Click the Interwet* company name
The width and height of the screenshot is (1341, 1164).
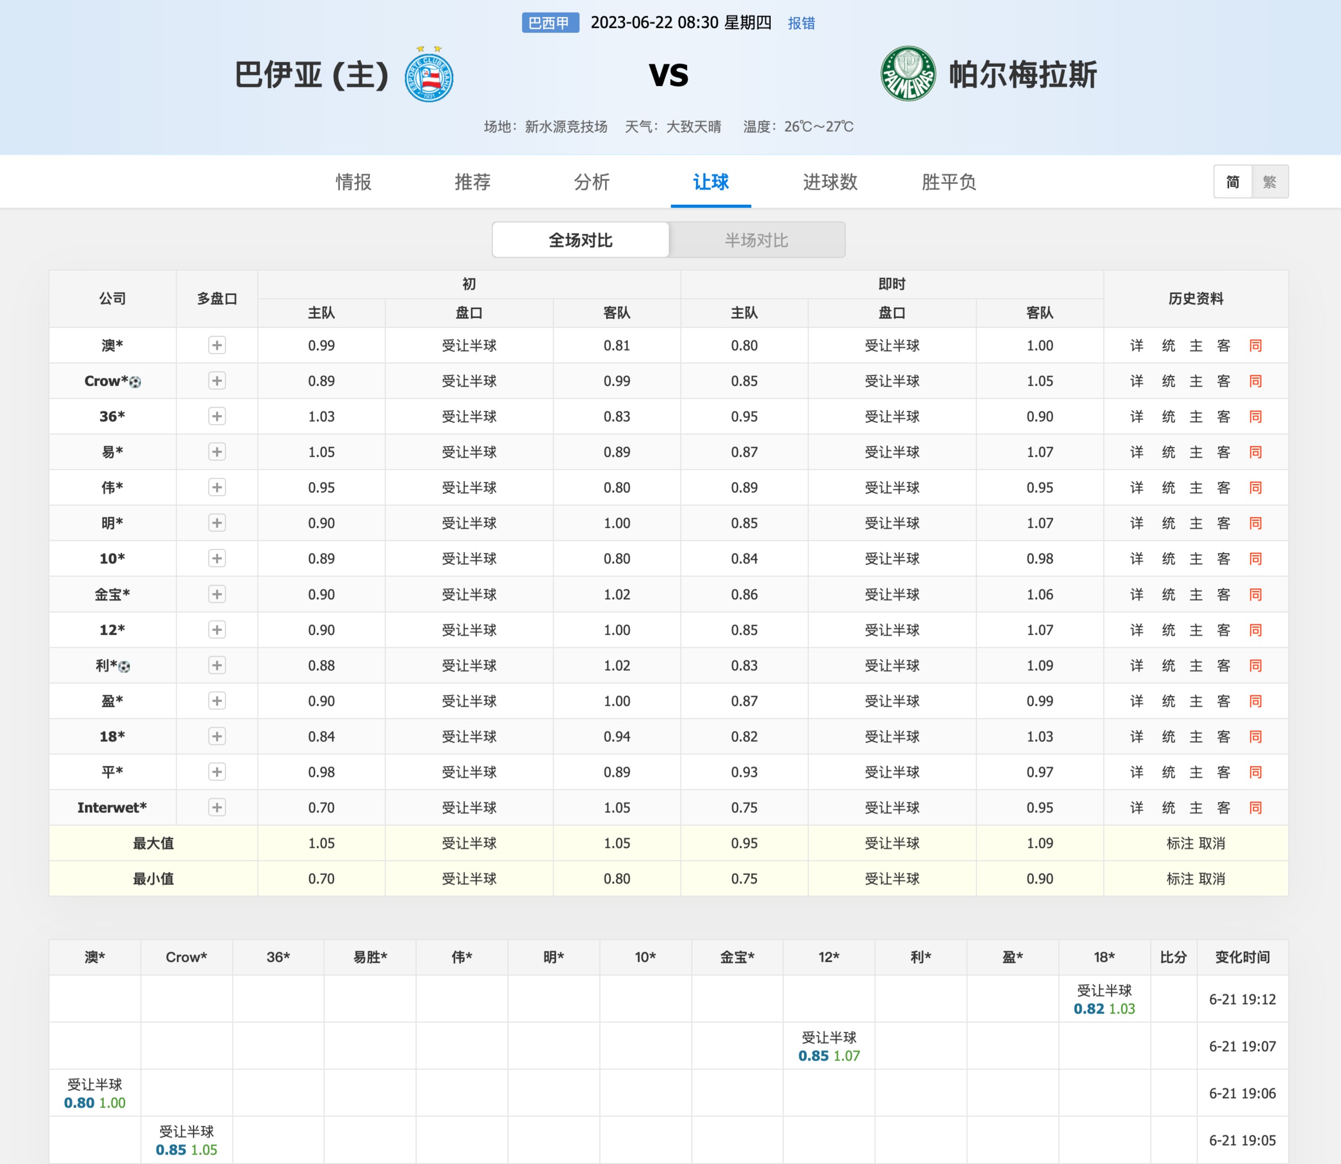tap(112, 807)
